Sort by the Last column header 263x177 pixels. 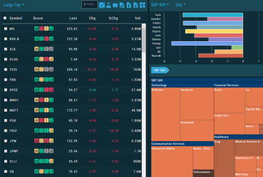tap(73, 18)
